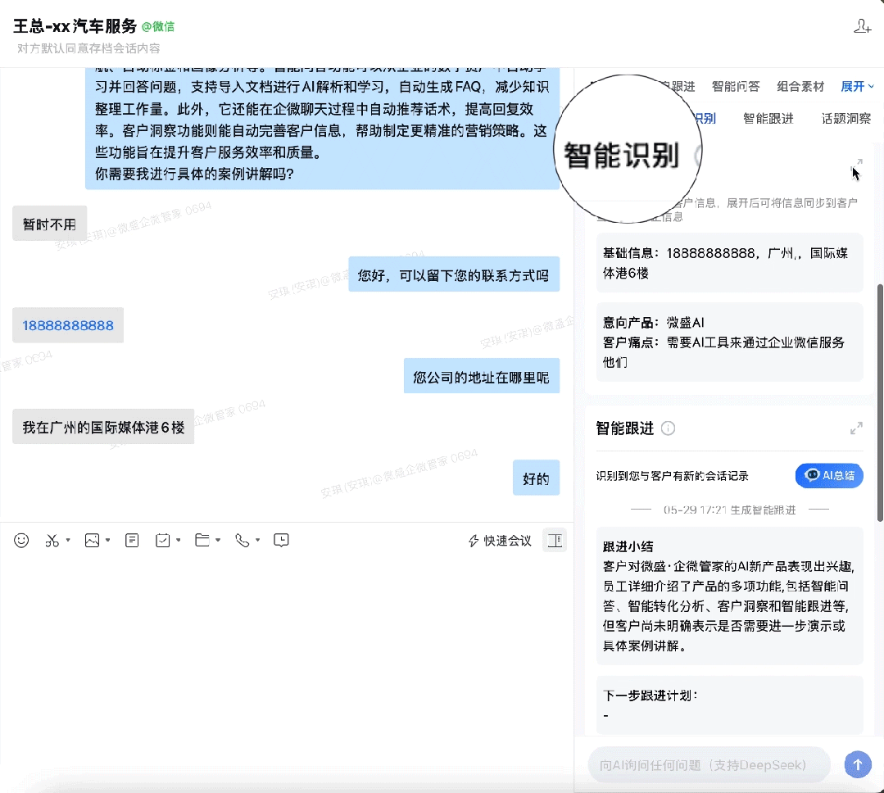The width and height of the screenshot is (884, 793).
Task: Click the add-contact icon at top right
Action: coord(863,25)
